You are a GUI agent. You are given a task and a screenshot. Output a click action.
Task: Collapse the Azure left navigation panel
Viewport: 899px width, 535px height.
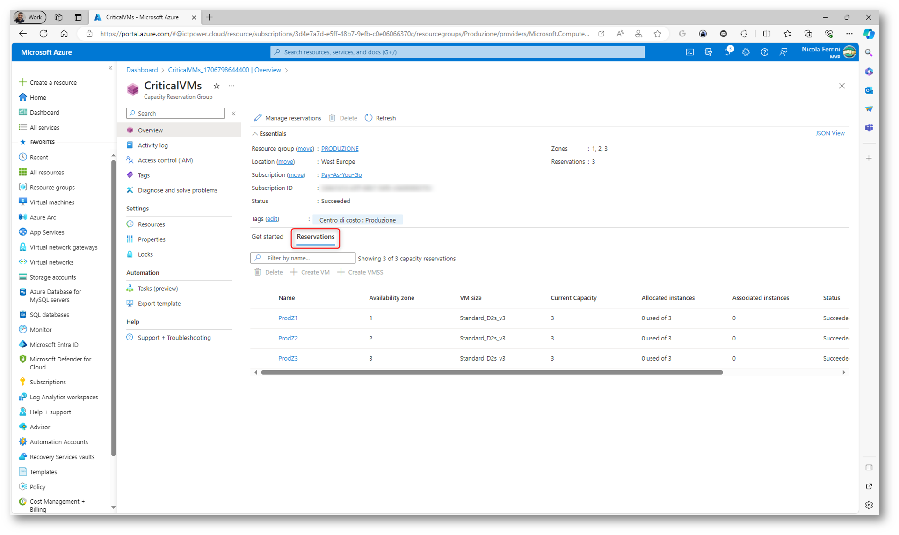coord(110,68)
